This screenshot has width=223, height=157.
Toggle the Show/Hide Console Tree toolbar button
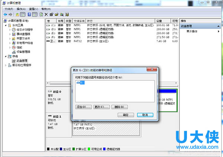point(23,14)
